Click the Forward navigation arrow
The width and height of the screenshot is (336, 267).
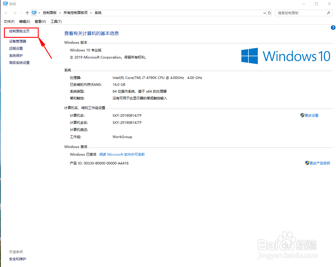pos(14,13)
